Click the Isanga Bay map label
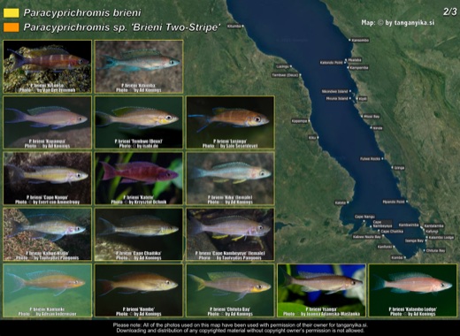The height and width of the screenshot is (336, 460). click(x=414, y=241)
